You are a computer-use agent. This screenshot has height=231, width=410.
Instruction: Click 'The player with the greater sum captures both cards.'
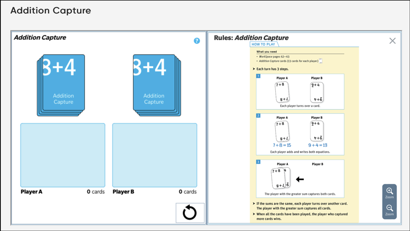[x=300, y=194]
